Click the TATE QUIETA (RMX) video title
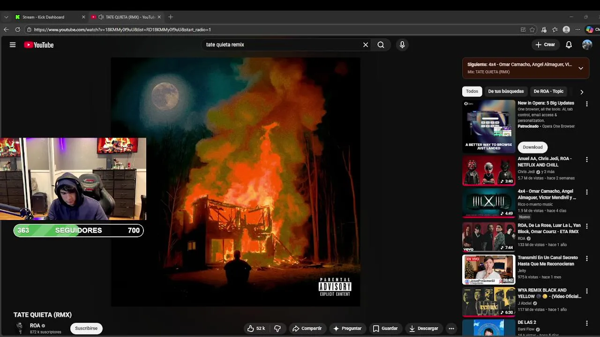Image resolution: width=600 pixels, height=337 pixels. [x=43, y=315]
